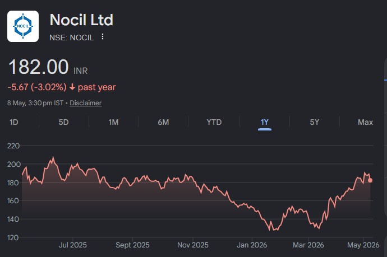The width and height of the screenshot is (387, 257).
Task: Click the red down arrow change indicator
Action: (72, 87)
